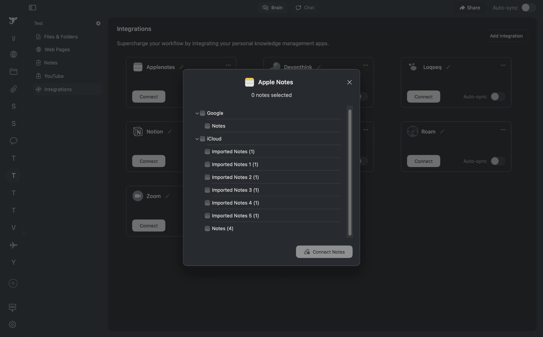
Task: Open Test brain settings gear
Action: pos(98,23)
